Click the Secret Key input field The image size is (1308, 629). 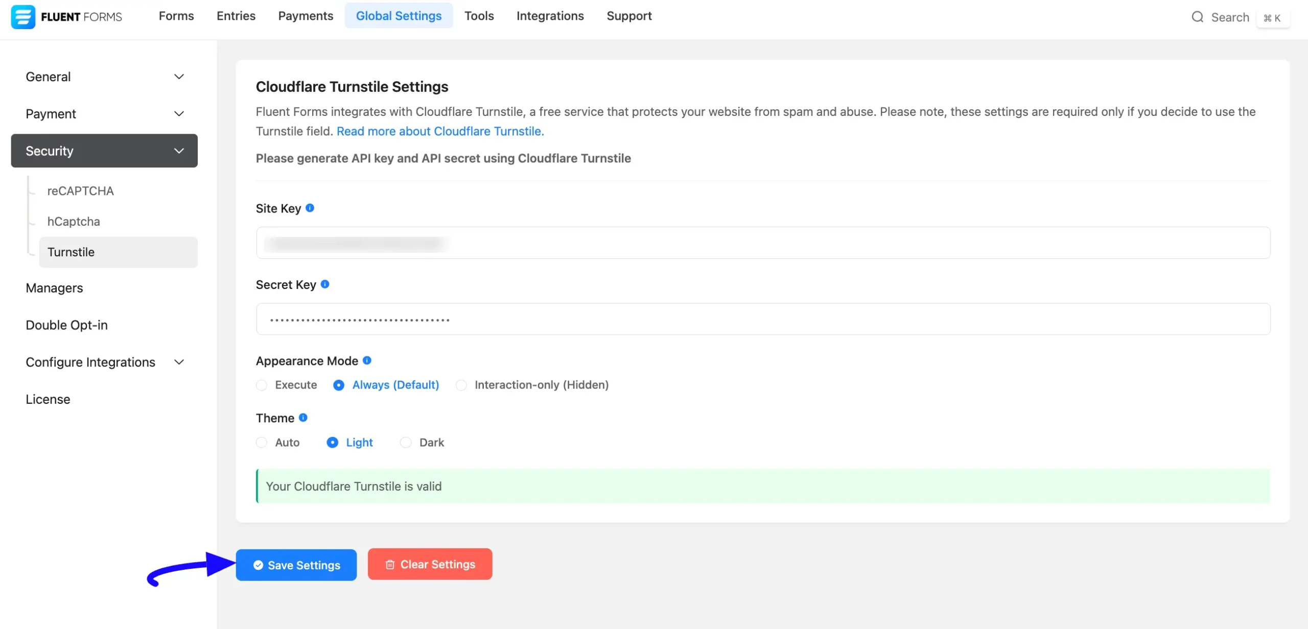click(x=763, y=319)
